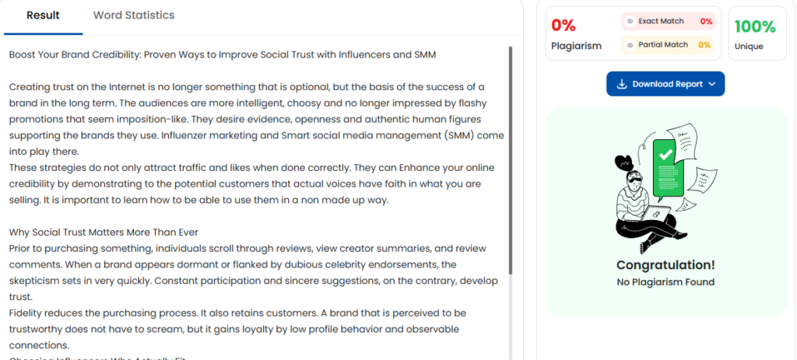Switch to the Word Statistics tab

tap(134, 16)
